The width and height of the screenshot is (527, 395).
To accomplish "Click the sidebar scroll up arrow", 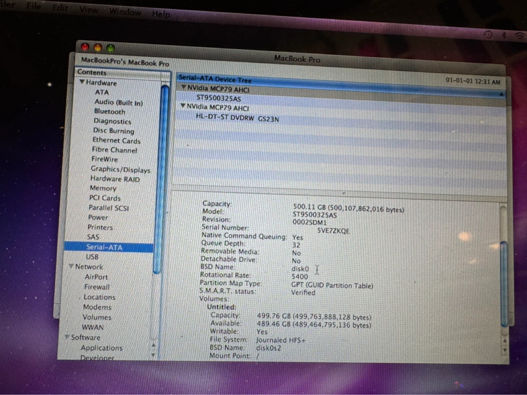I will pyautogui.click(x=154, y=345).
